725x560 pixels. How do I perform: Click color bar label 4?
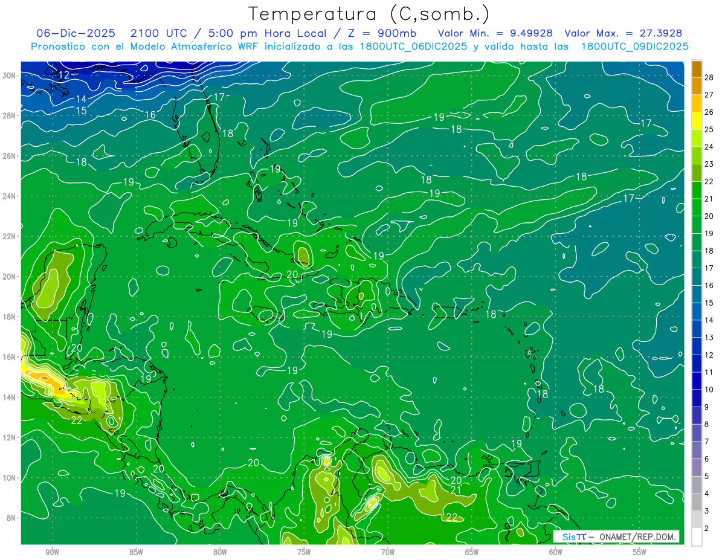click(x=707, y=494)
